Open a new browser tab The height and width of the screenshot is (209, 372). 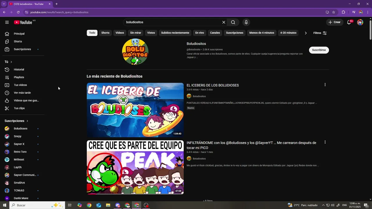coord(56,4)
